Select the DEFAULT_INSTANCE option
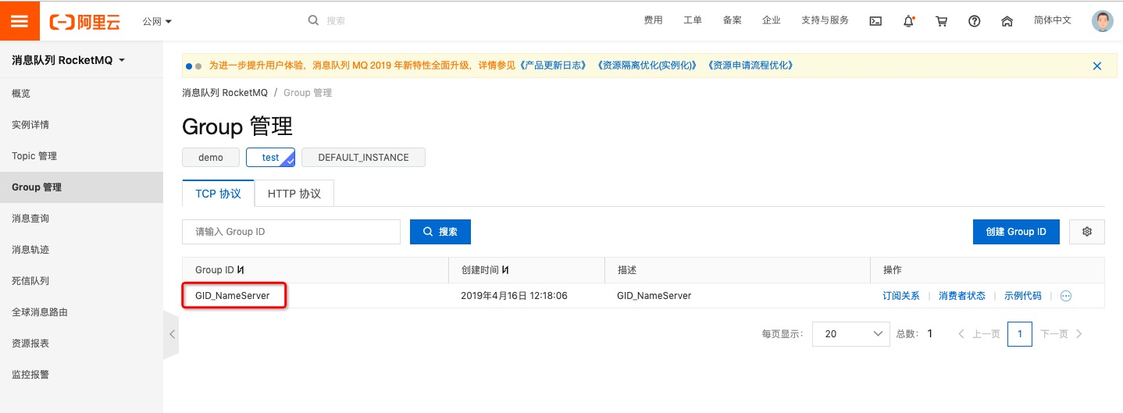1123x413 pixels. [x=363, y=157]
